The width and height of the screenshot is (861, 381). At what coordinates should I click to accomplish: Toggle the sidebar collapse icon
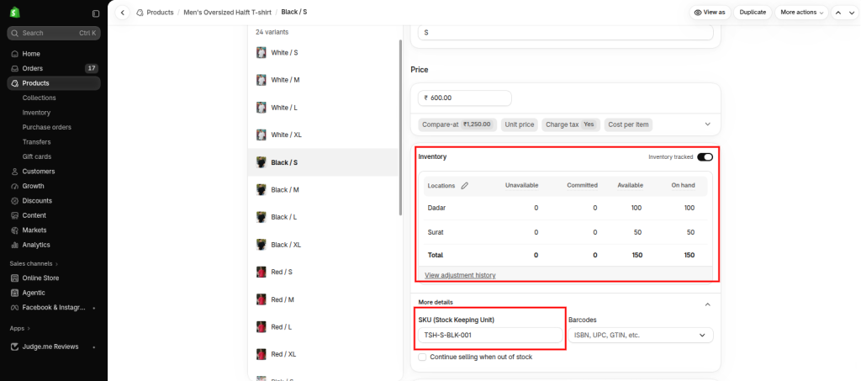[x=96, y=13]
